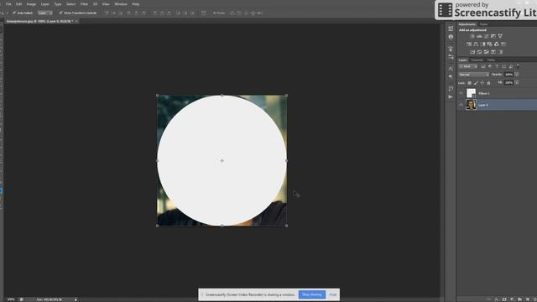Add Invert adjustment

[472, 52]
